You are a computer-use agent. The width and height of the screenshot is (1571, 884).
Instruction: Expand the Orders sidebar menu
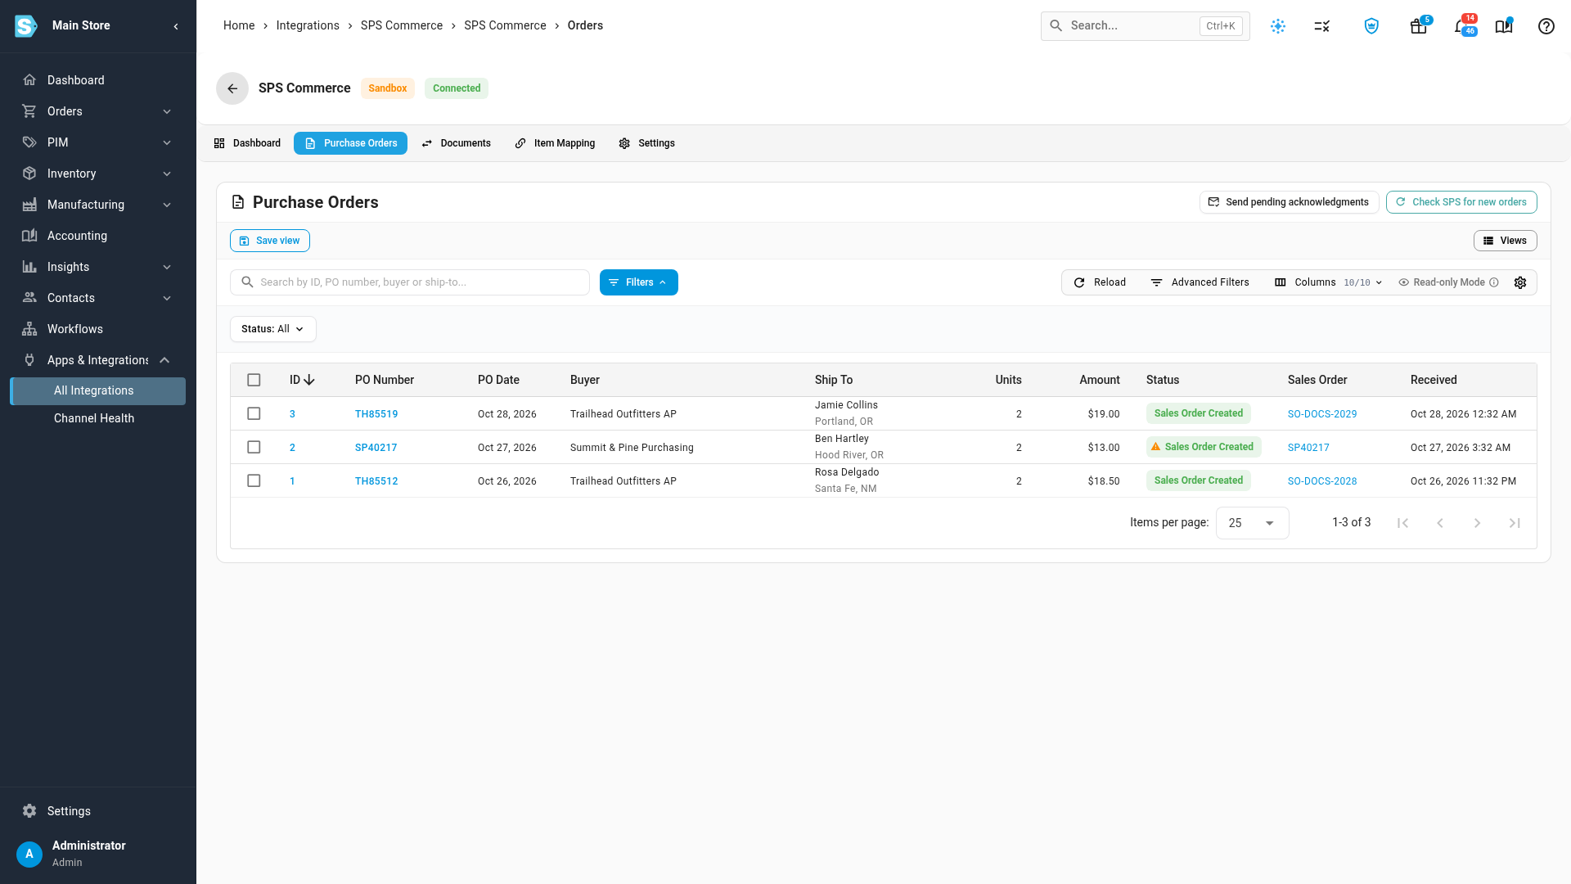(98, 111)
